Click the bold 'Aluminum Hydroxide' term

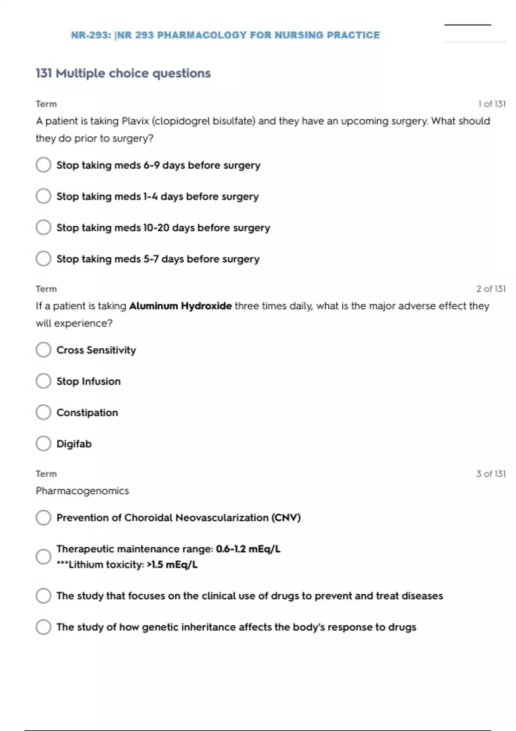tap(180, 306)
